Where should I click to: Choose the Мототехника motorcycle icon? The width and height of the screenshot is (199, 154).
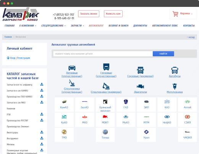(x=175, y=86)
